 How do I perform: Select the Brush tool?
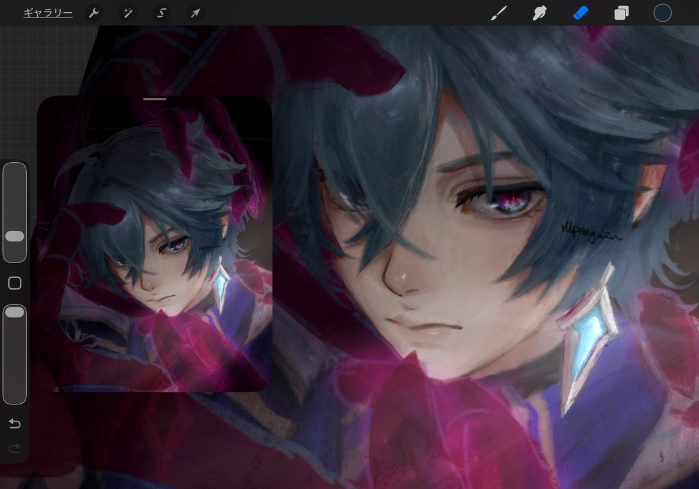(x=499, y=13)
